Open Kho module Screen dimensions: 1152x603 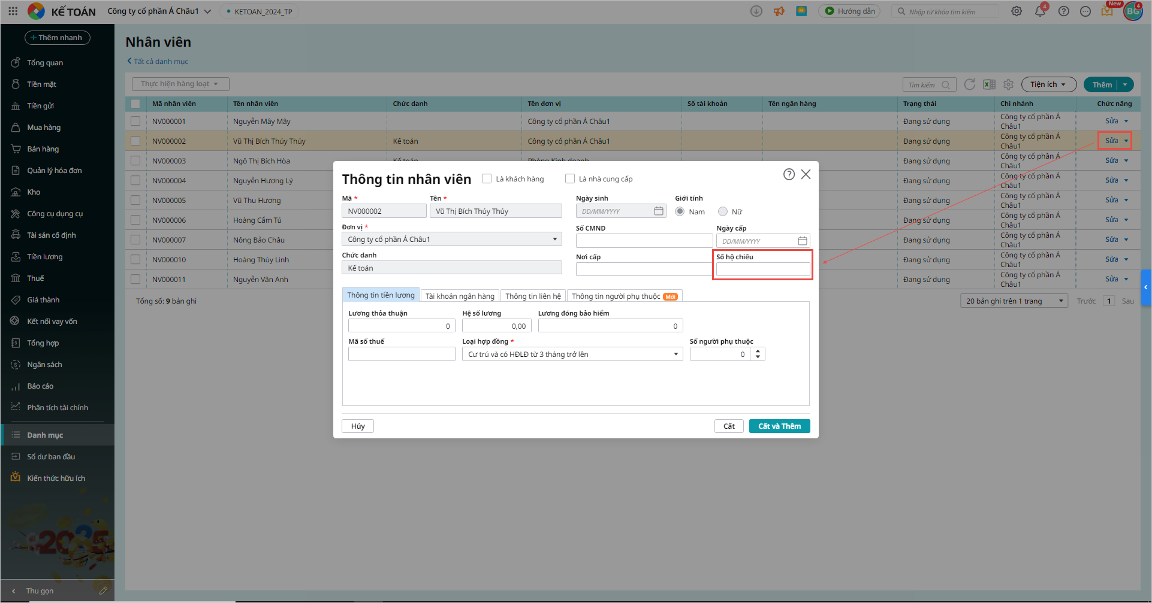tap(34, 192)
